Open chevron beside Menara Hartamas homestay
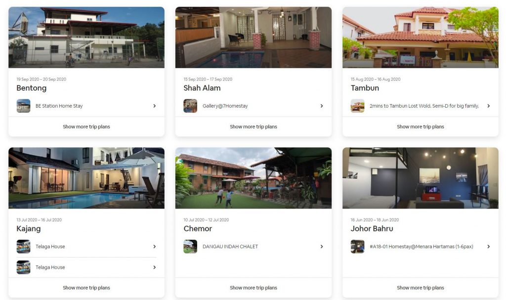The height and width of the screenshot is (300, 506). point(488,247)
